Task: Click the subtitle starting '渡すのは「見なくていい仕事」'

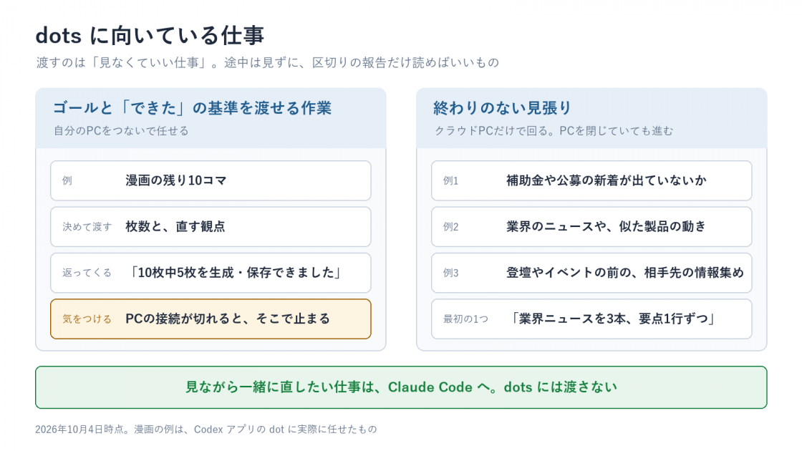Action: pyautogui.click(x=267, y=62)
